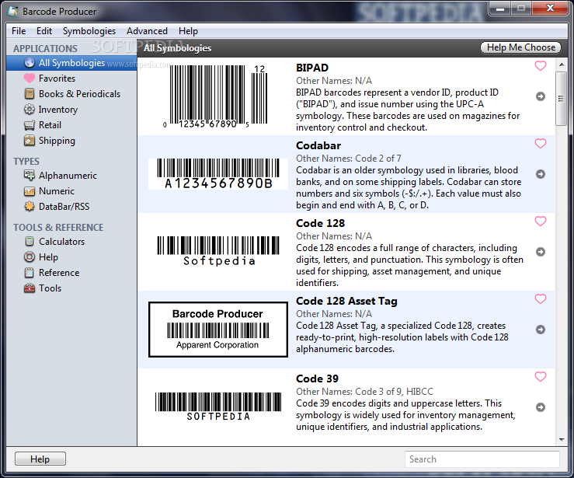574x478 pixels.
Task: Click the Code 128 heading text
Action: [320, 223]
